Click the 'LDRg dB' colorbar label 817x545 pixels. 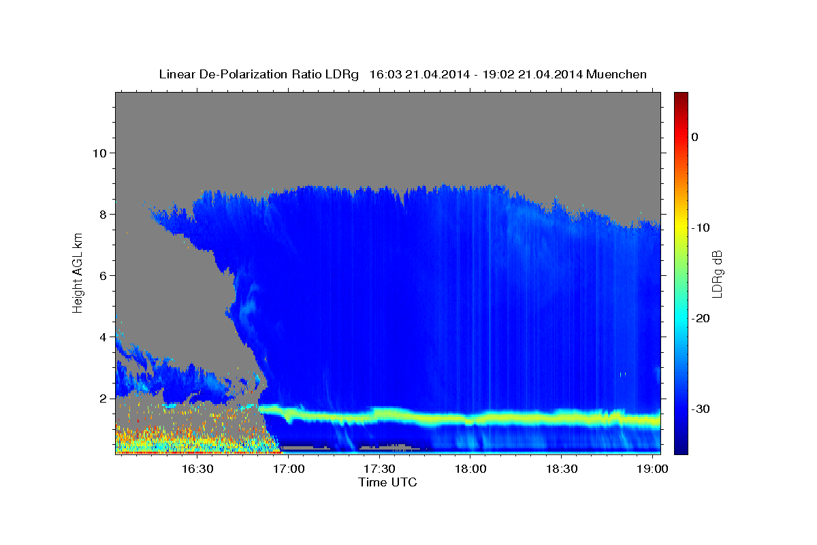click(x=717, y=273)
